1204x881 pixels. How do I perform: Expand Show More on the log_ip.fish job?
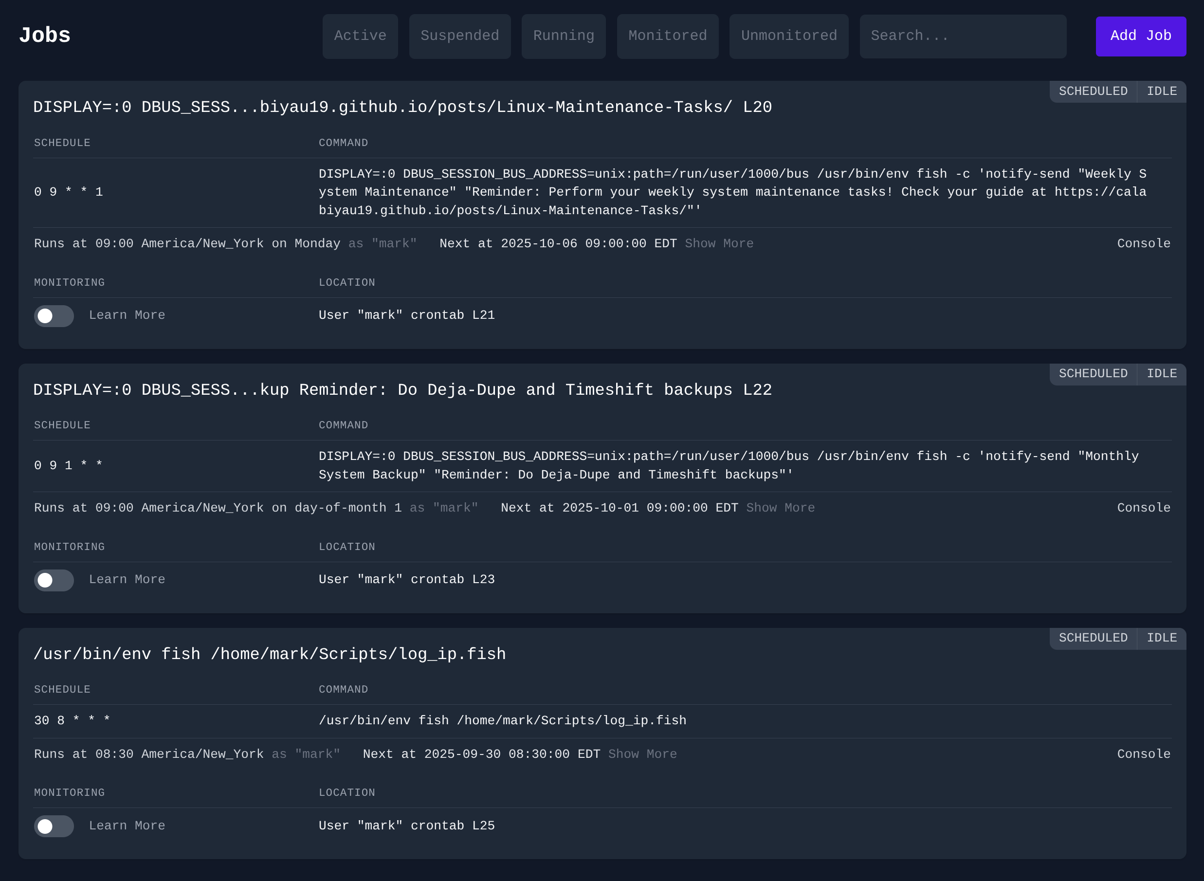click(642, 754)
